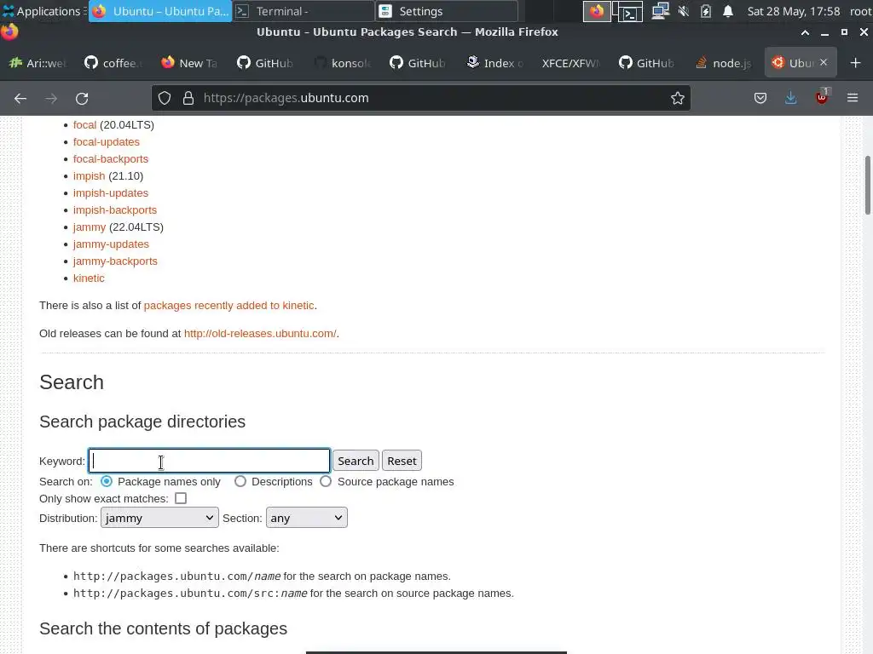Viewport: 873px width, 654px height.
Task: Click the Firefox launcher icon in panel
Action: [596, 11]
